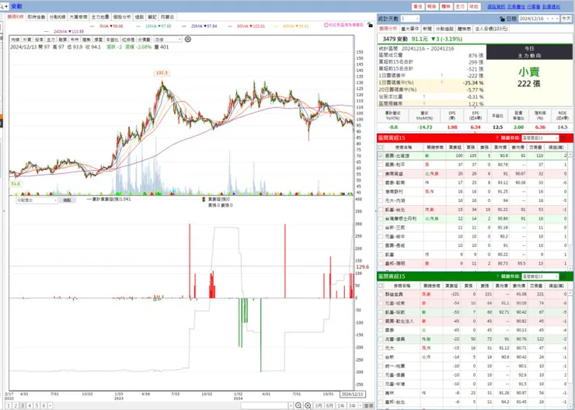575x410 pixels.
Task: Check the 台灣摩根士丹利 row checkbox
Action: [381, 218]
